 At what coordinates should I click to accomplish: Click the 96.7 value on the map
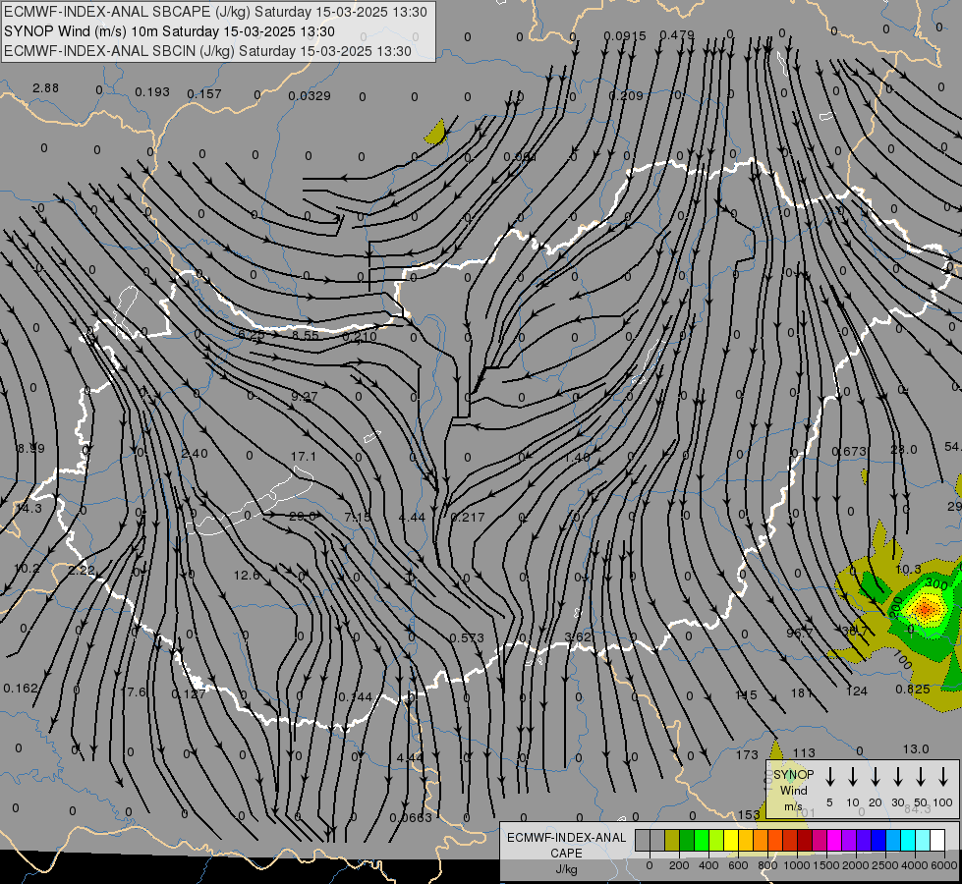[x=800, y=633]
